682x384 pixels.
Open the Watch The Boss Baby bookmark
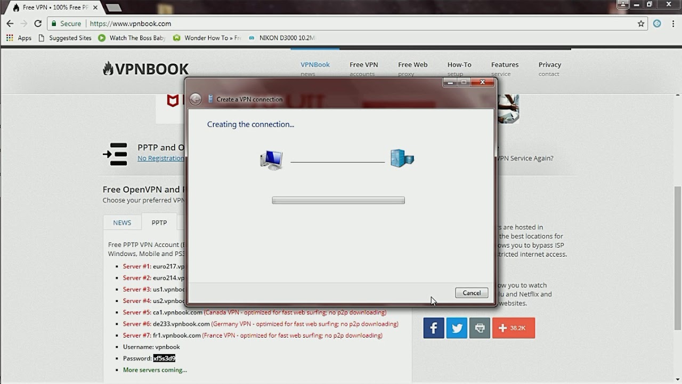[132, 38]
